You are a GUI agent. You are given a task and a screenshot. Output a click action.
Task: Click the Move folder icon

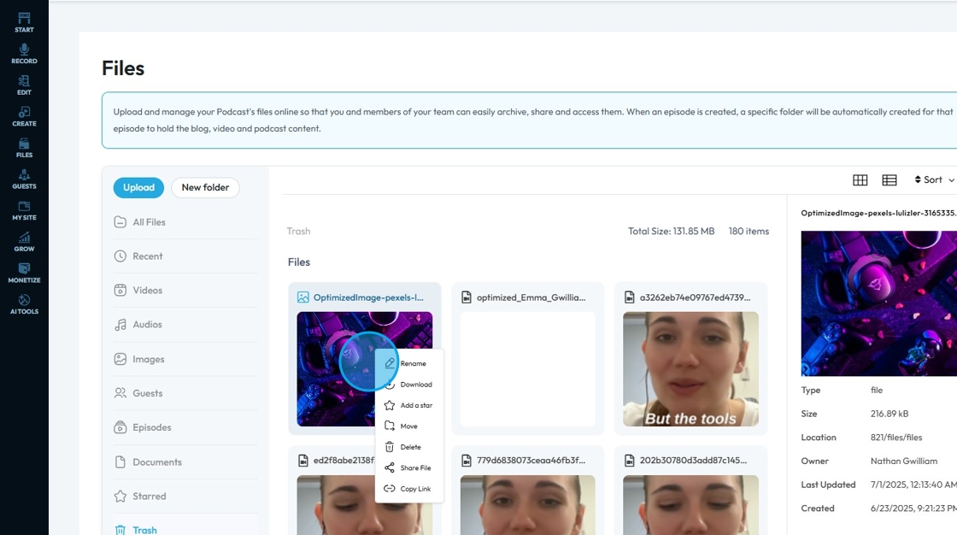[x=390, y=426]
